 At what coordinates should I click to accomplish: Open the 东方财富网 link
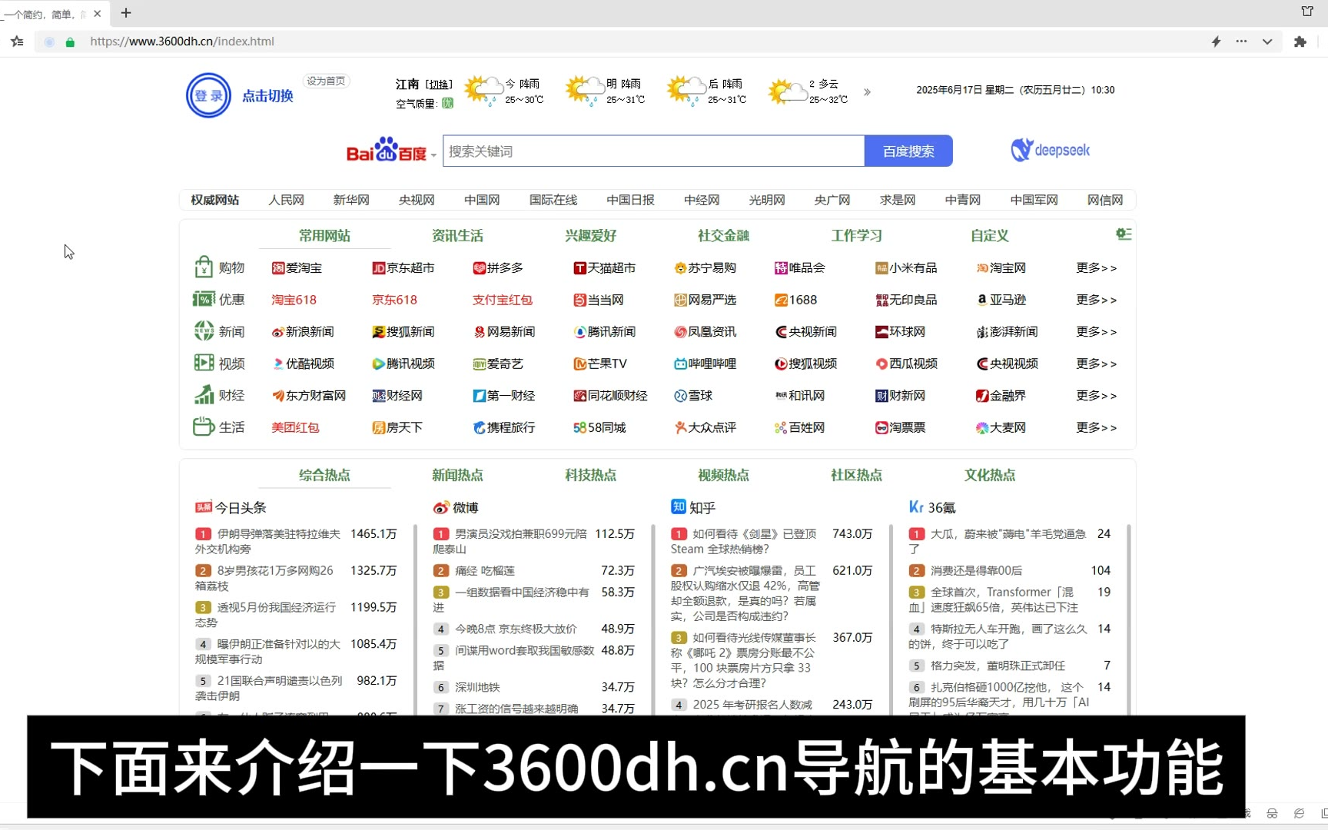309,395
